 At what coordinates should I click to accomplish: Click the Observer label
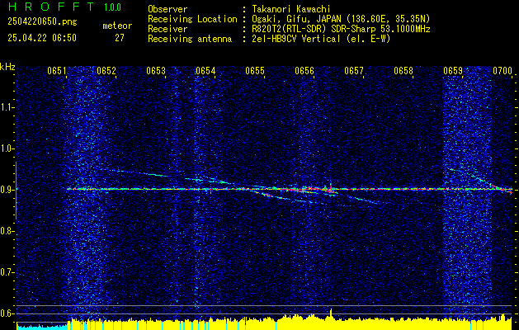(167, 9)
